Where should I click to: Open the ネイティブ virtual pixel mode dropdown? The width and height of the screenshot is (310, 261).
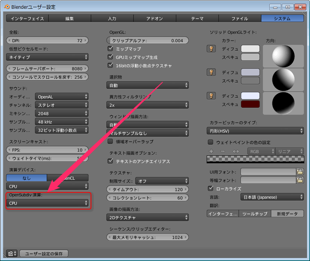point(47,57)
